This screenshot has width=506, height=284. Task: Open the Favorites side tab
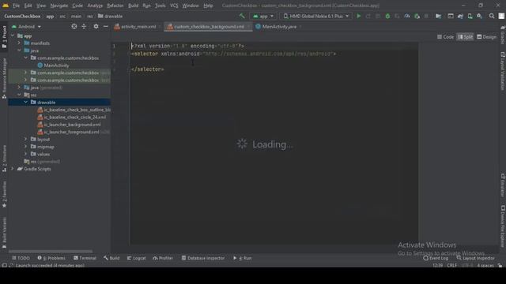pyautogui.click(x=4, y=194)
